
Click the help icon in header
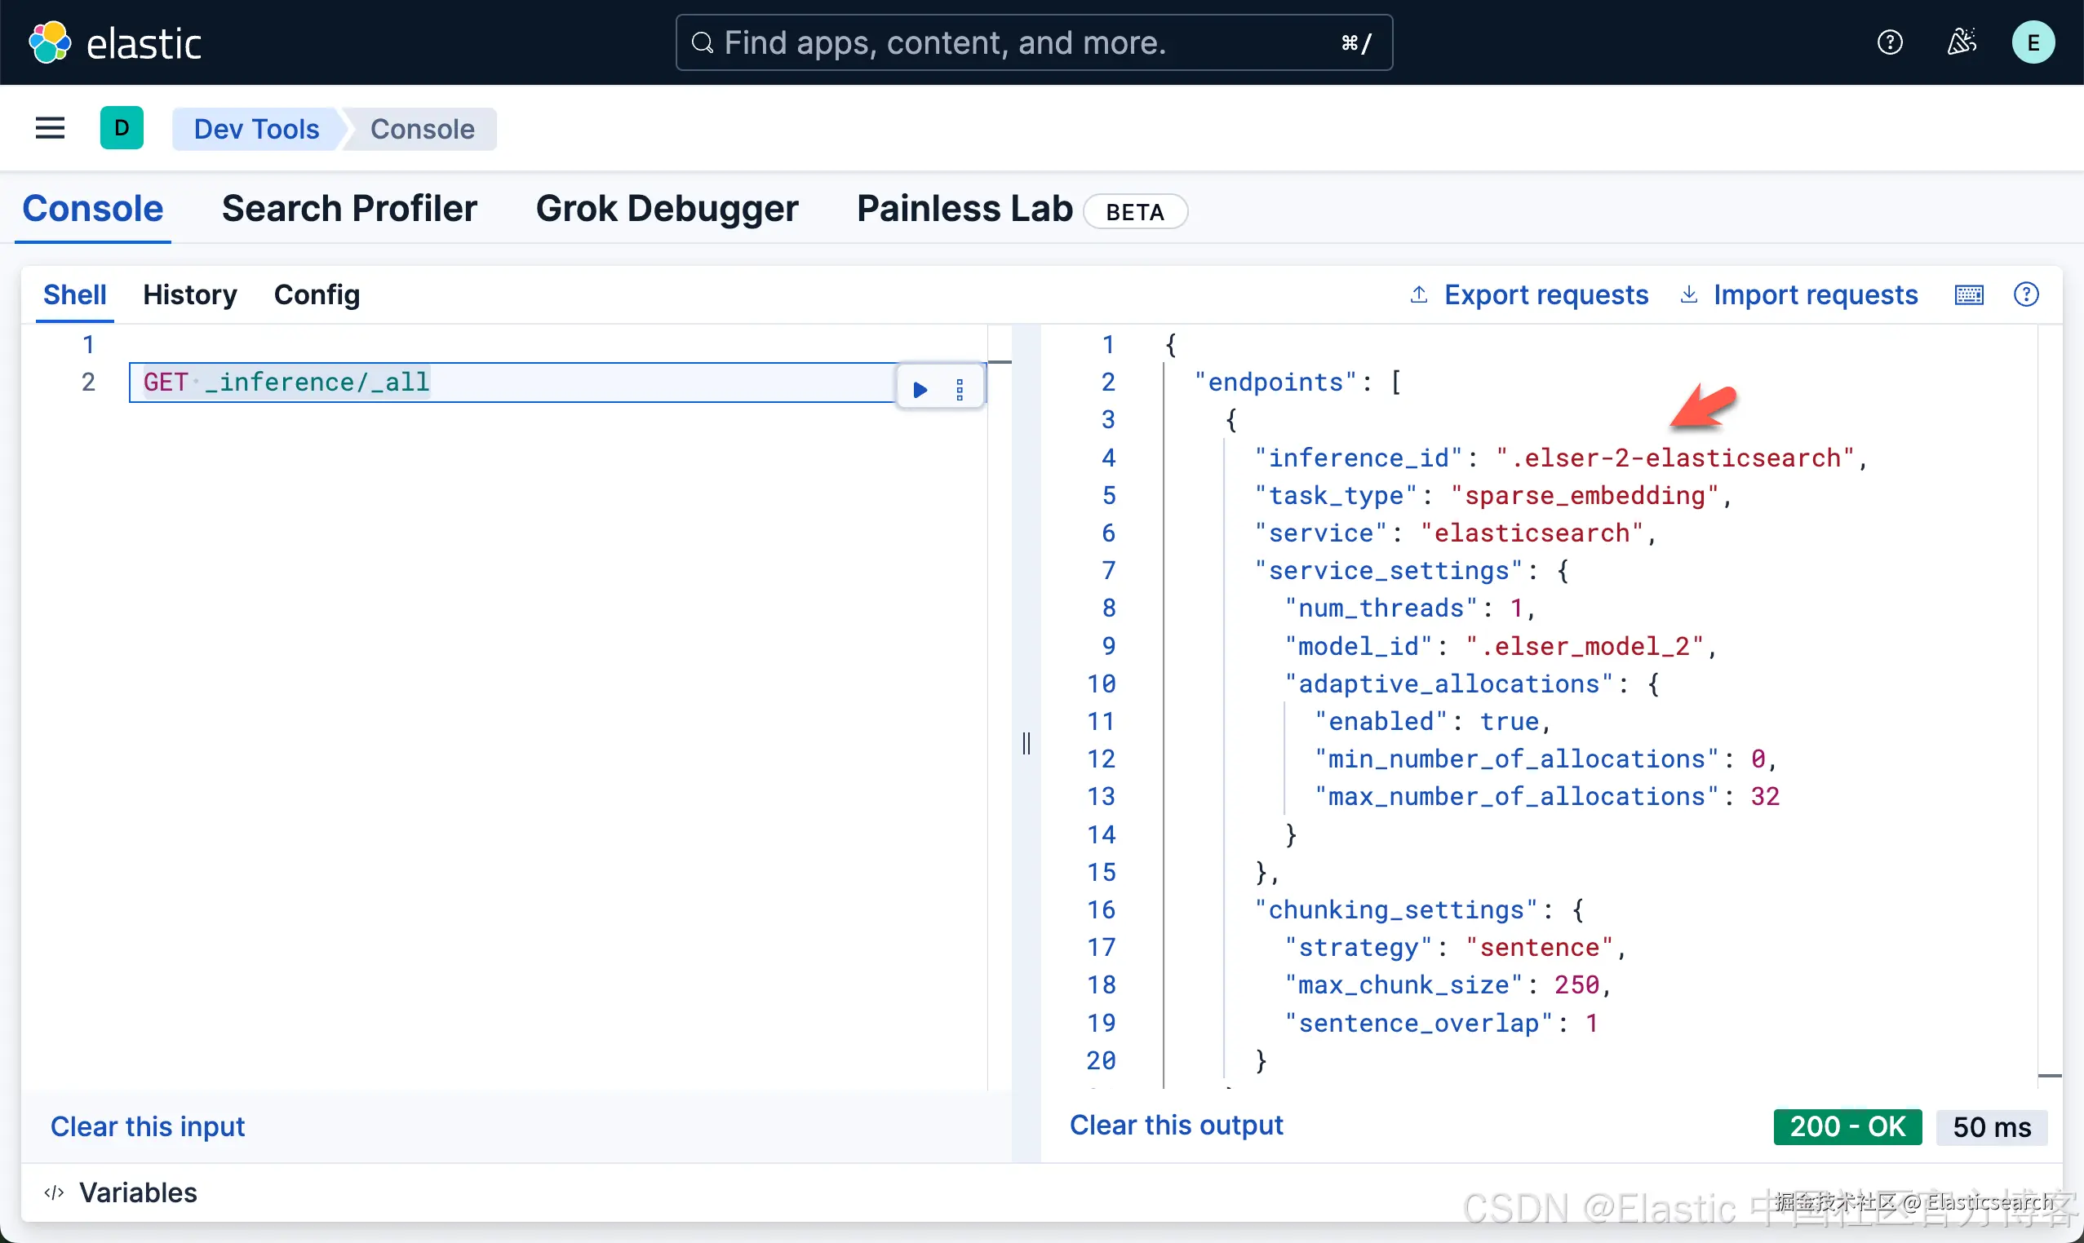(x=1889, y=42)
